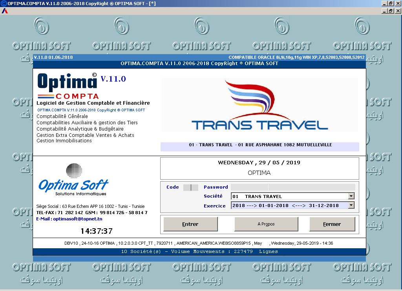Screen dimensions: 402x291
Task: Click the 10 Société(s) Volume Mouvements bar
Action: 199,251
